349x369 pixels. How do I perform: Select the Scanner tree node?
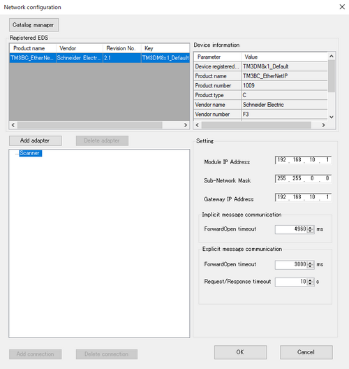30,153
